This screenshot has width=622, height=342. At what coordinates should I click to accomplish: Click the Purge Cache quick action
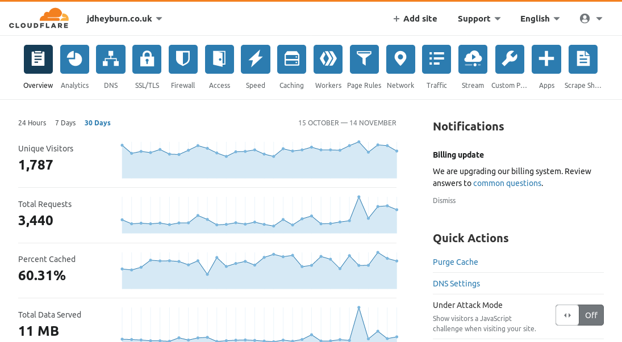[456, 262]
